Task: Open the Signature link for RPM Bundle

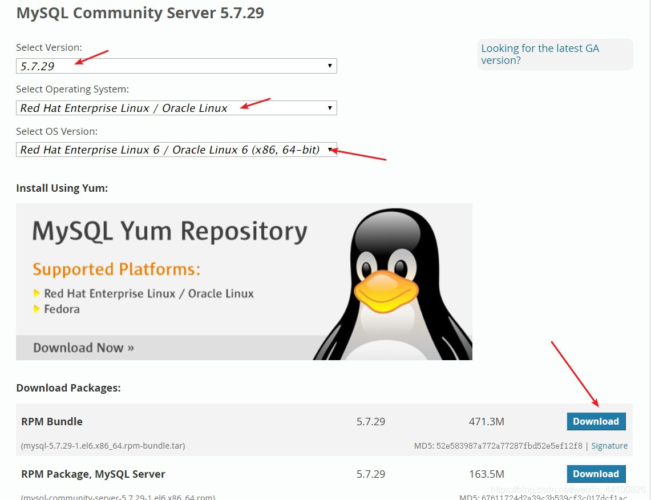Action: click(x=609, y=446)
